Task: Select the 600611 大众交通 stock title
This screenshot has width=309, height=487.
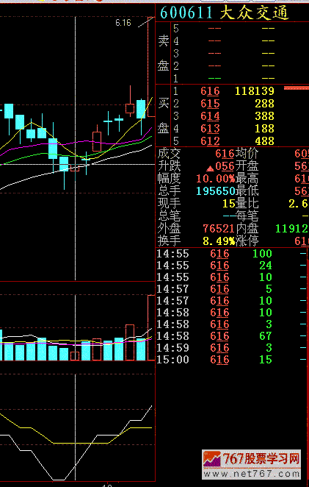Action: [225, 13]
